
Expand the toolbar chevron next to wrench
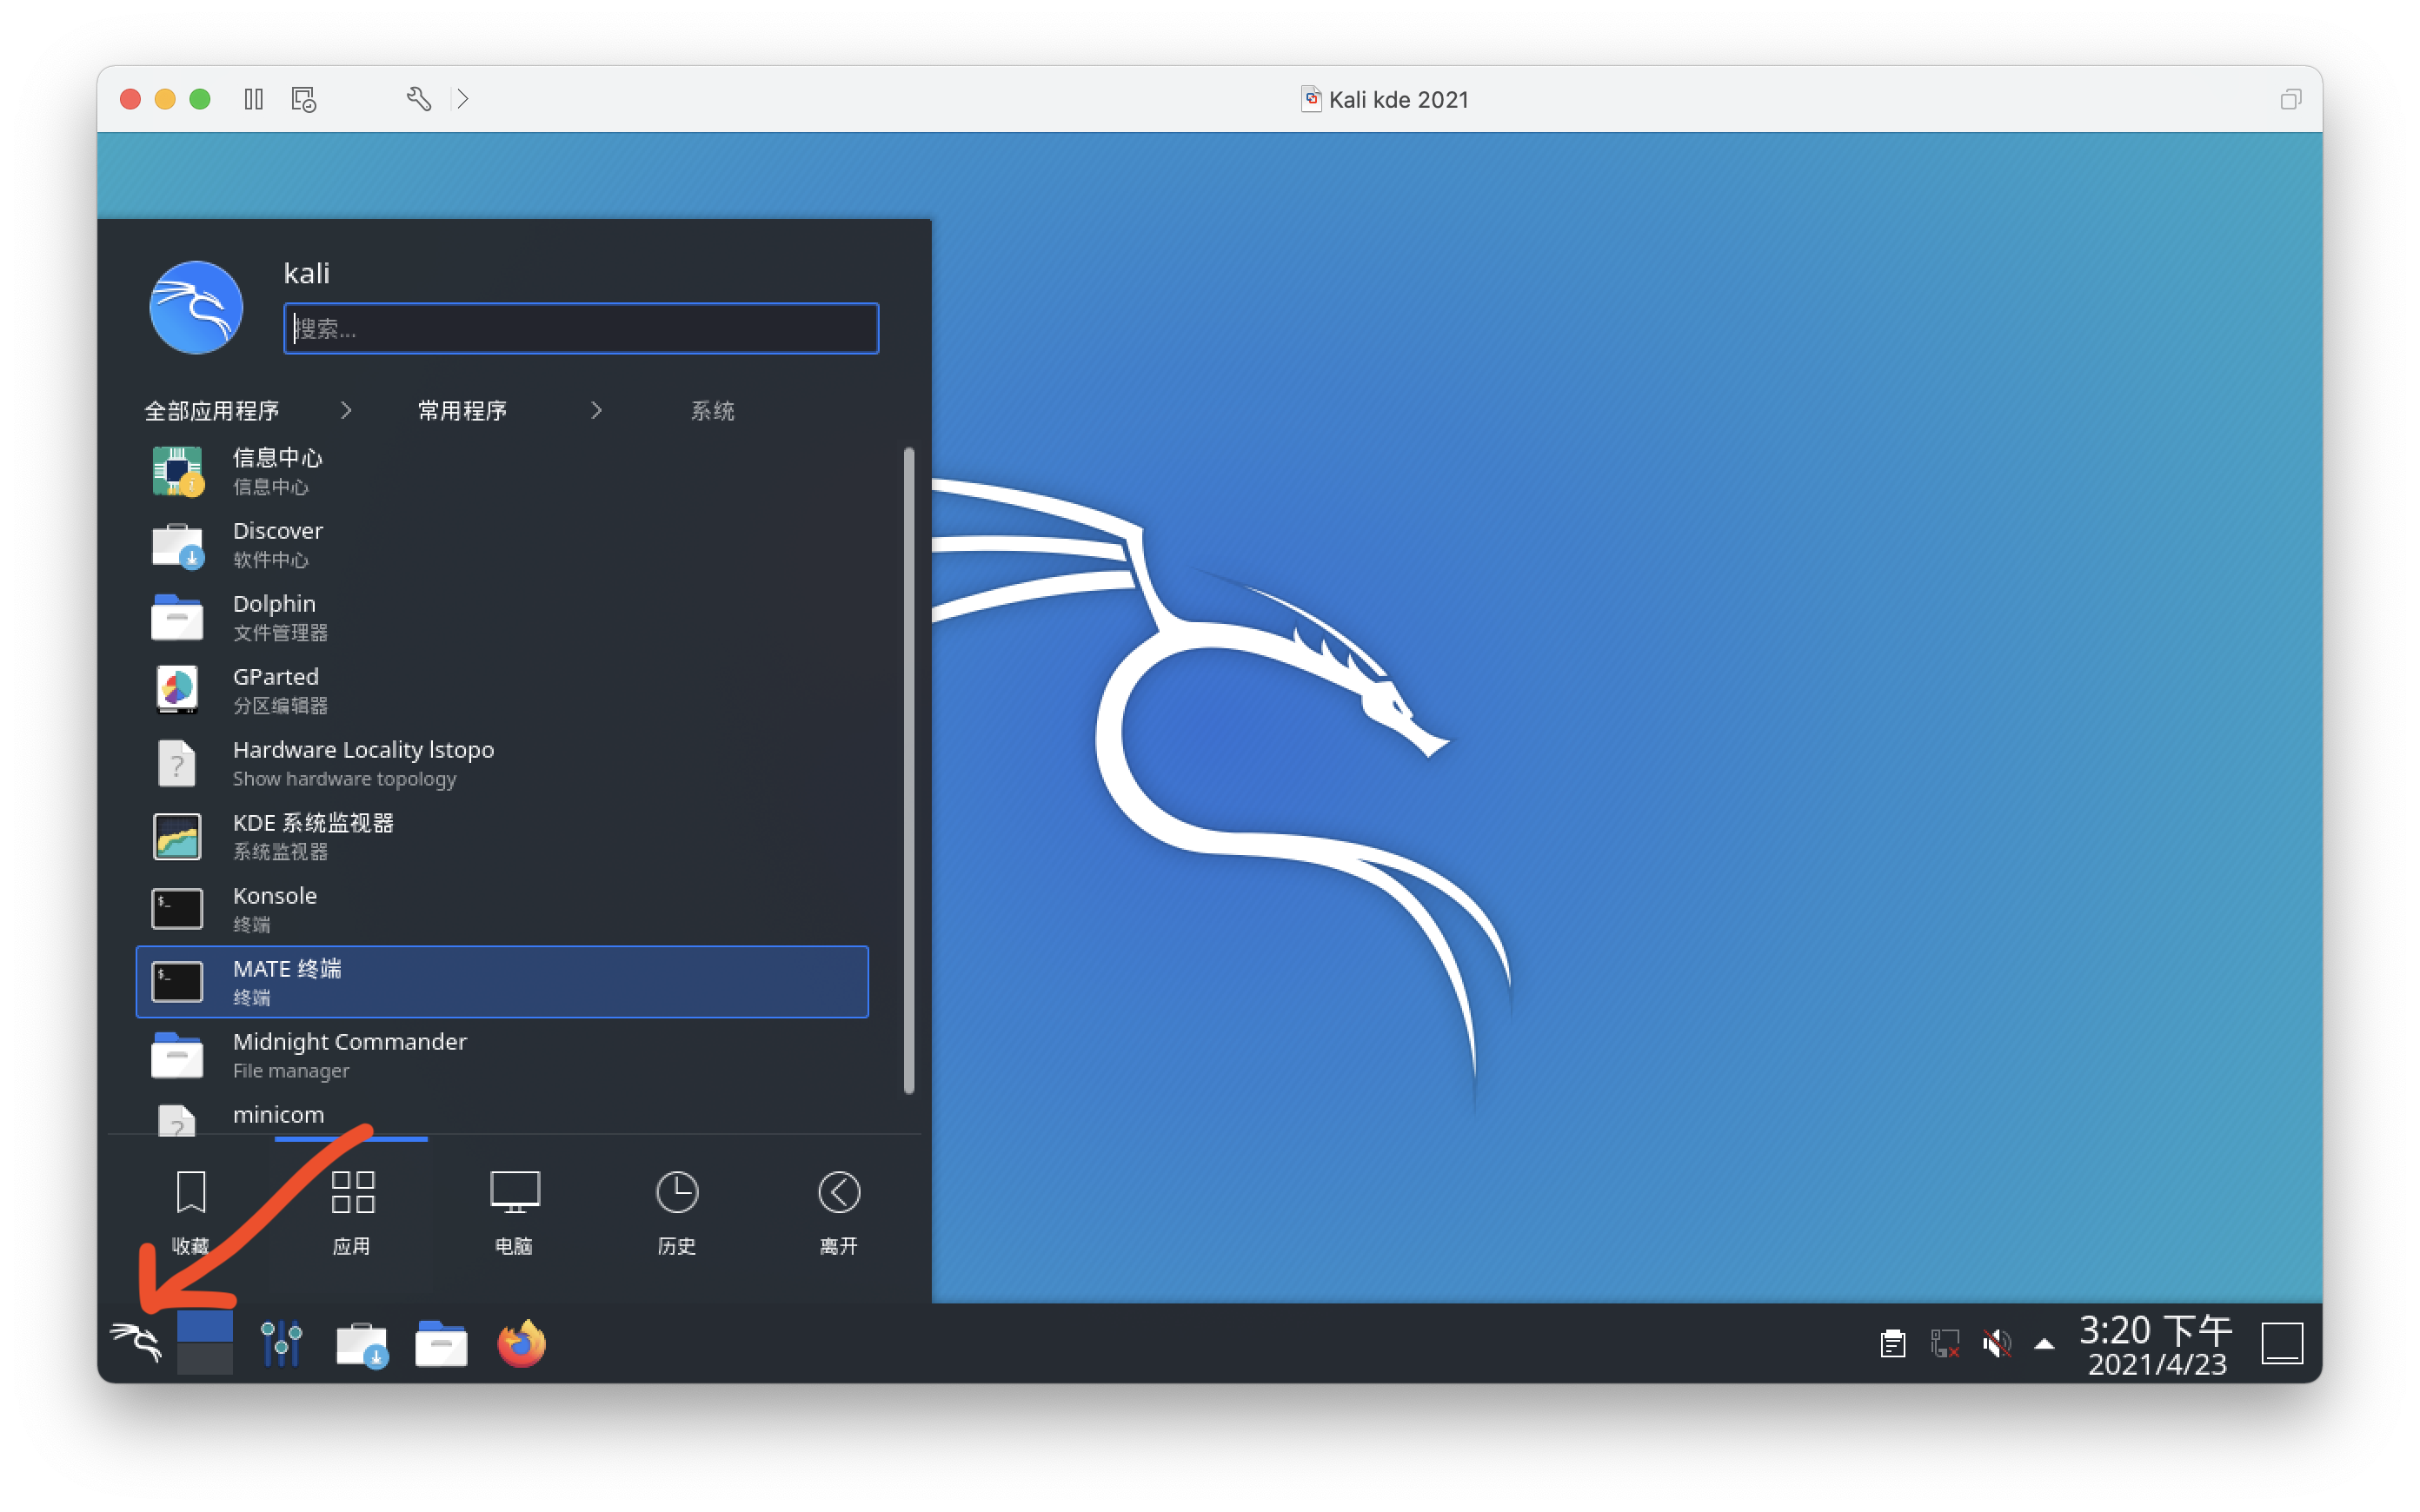pyautogui.click(x=462, y=99)
